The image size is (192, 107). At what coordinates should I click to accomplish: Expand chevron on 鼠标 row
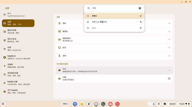point(169,23)
